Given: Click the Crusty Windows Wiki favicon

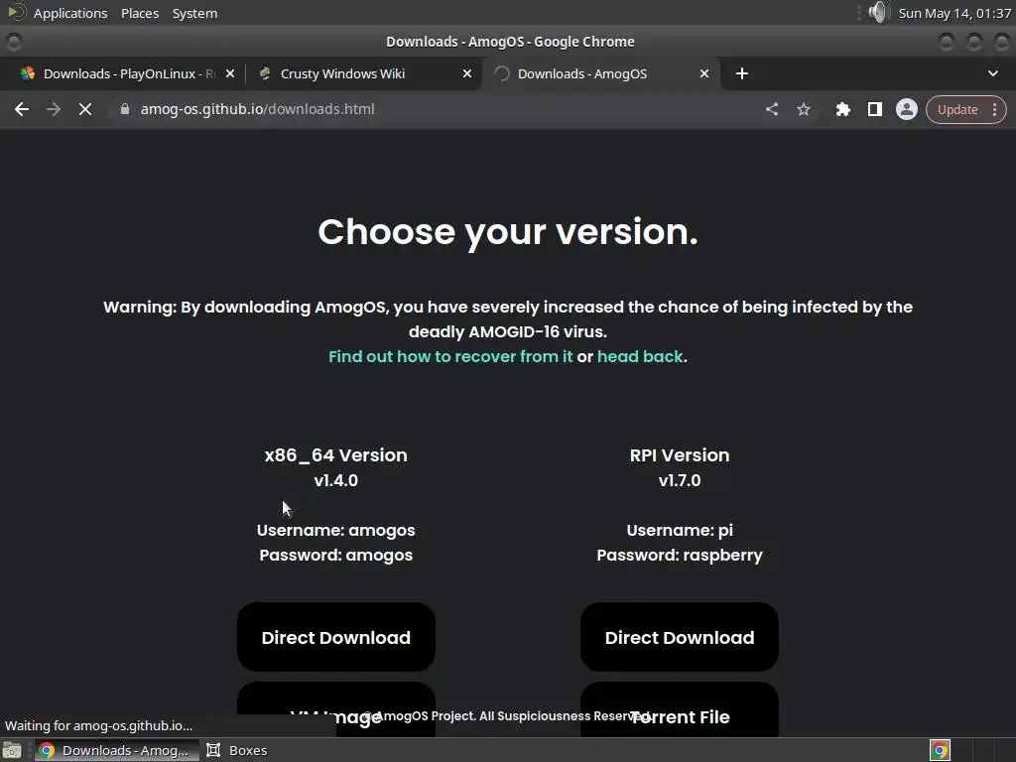Looking at the screenshot, I should [x=264, y=73].
